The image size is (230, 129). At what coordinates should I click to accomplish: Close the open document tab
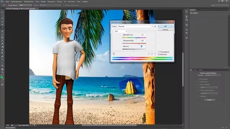(x=37, y=9)
